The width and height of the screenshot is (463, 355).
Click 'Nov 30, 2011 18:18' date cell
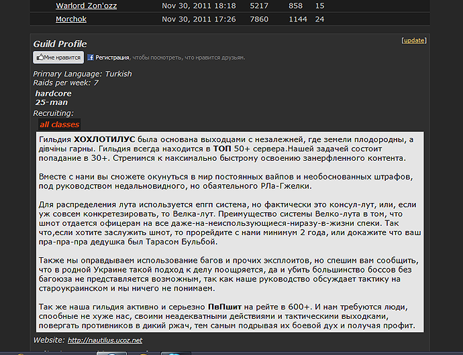pyautogui.click(x=199, y=6)
